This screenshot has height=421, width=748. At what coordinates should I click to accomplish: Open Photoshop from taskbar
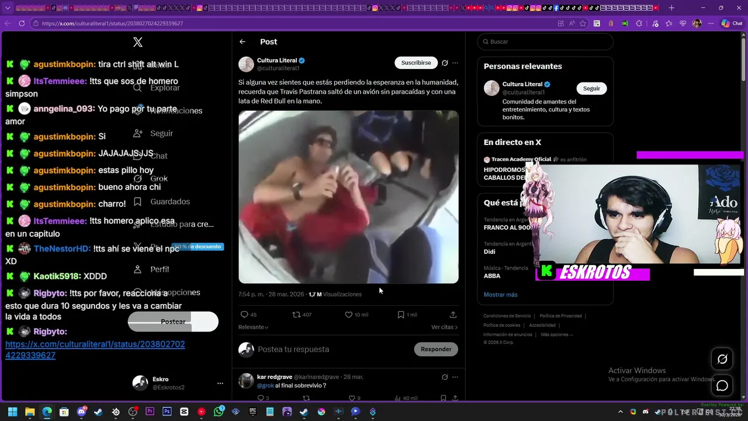click(x=167, y=412)
